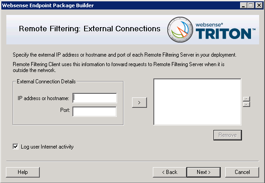Minimize the Package Builder window
Image resolution: width=265 pixels, height=183 pixels.
(243, 5)
